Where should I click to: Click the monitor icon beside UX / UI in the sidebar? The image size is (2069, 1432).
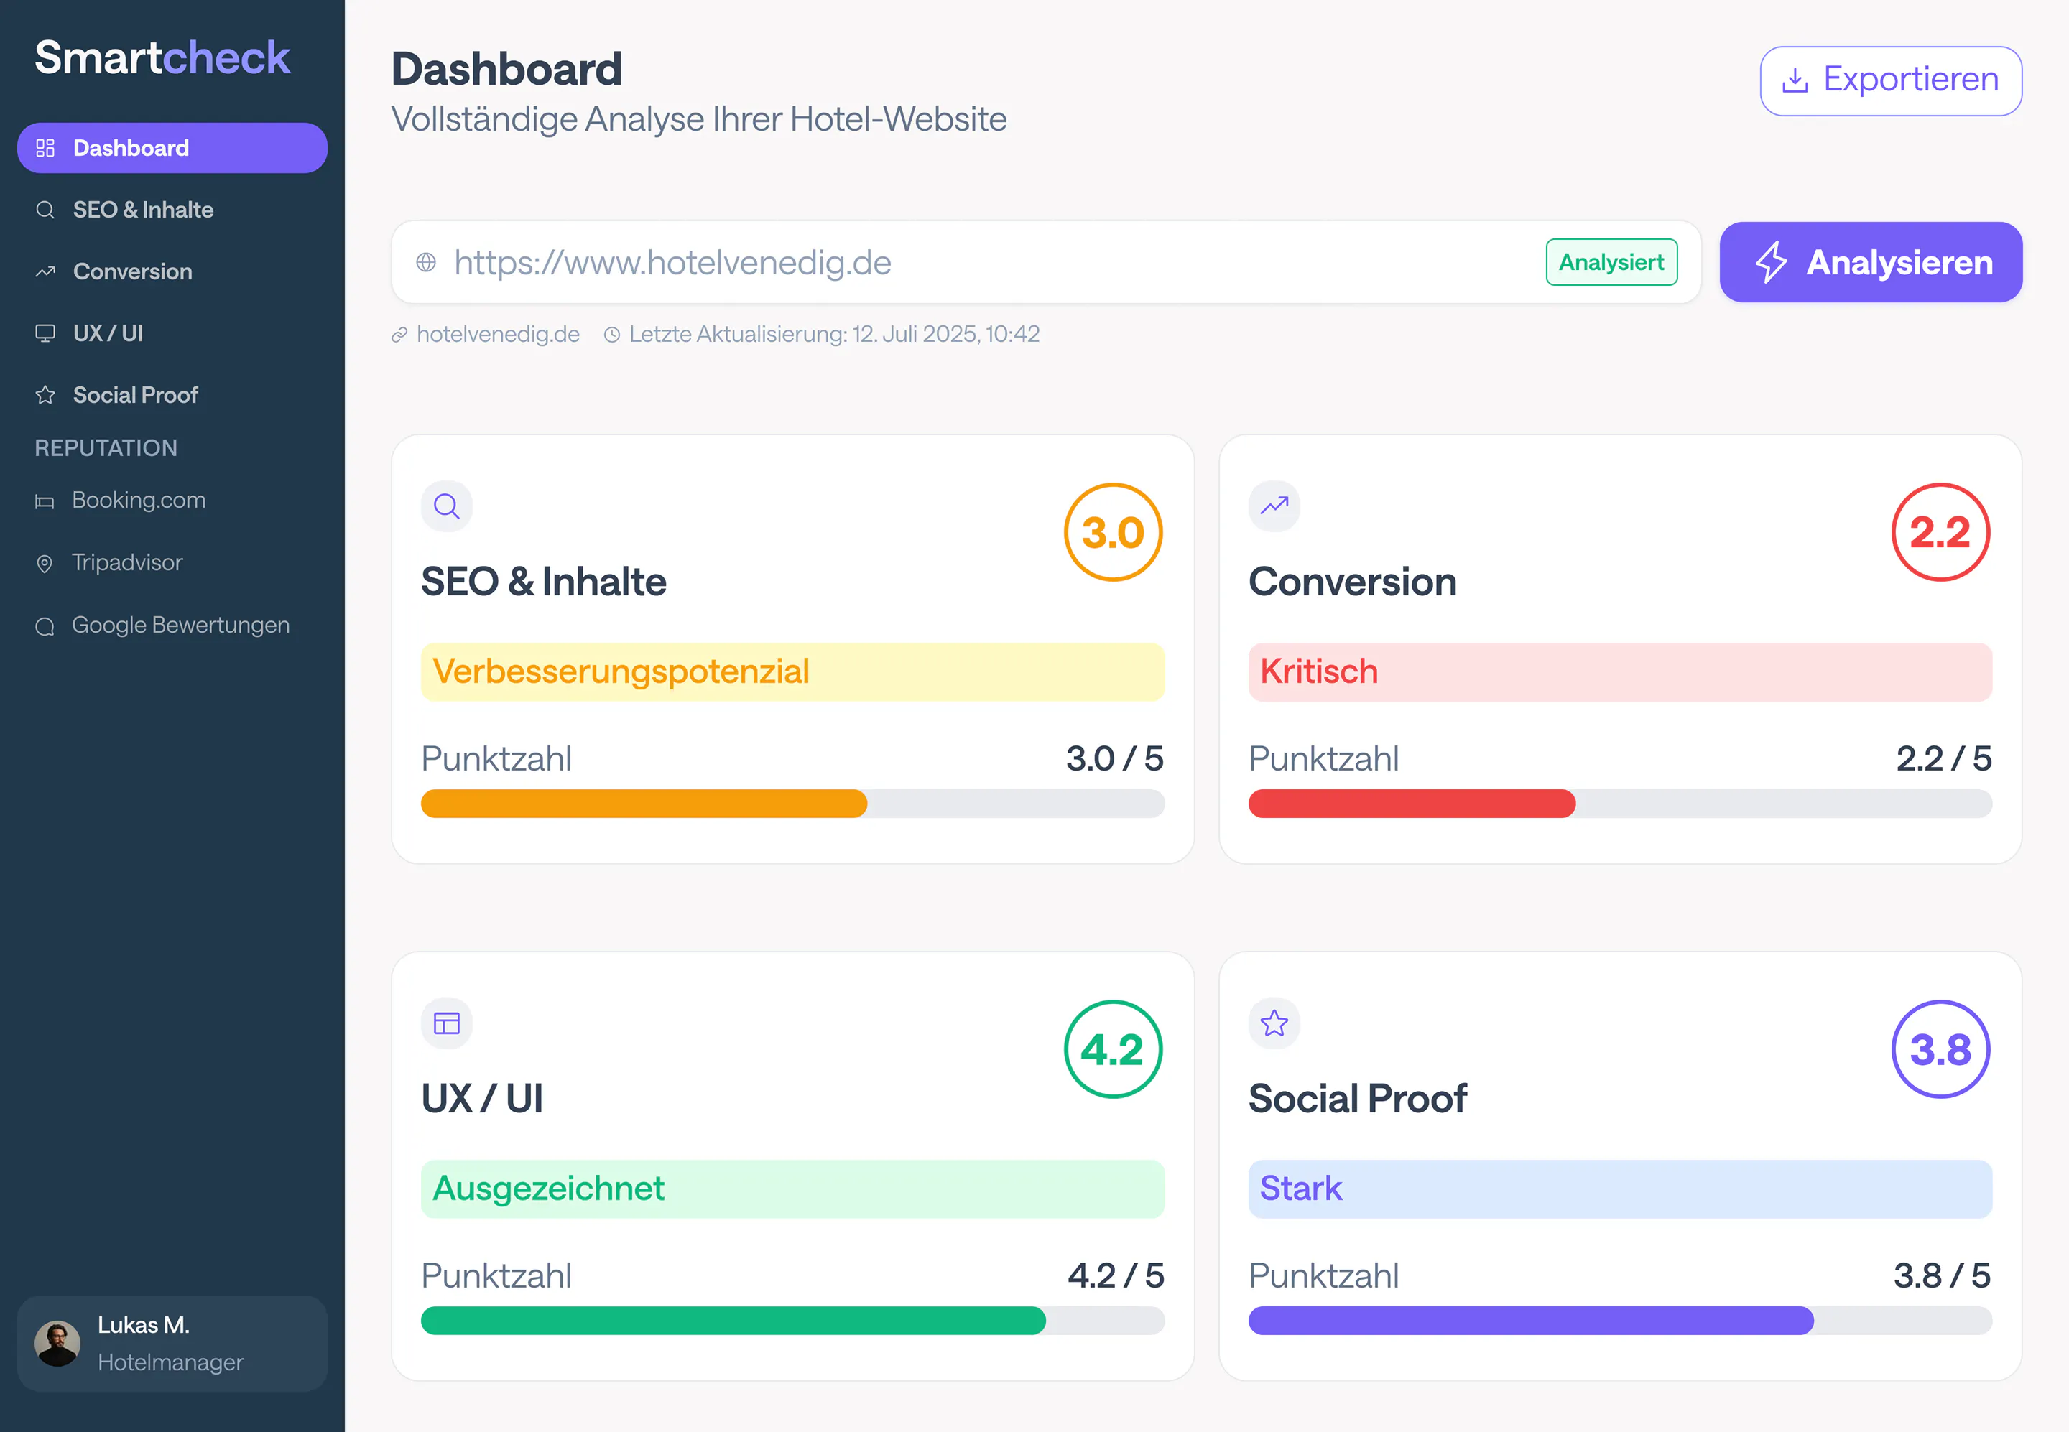[x=45, y=334]
